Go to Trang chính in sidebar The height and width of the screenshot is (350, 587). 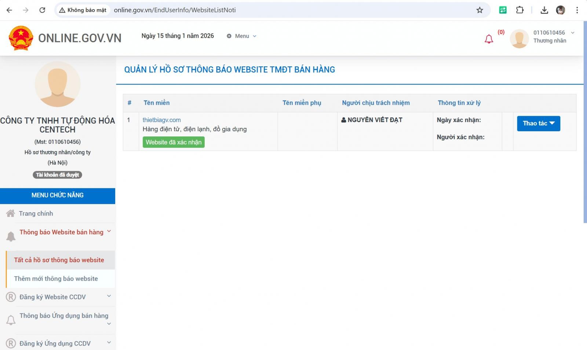tap(36, 214)
